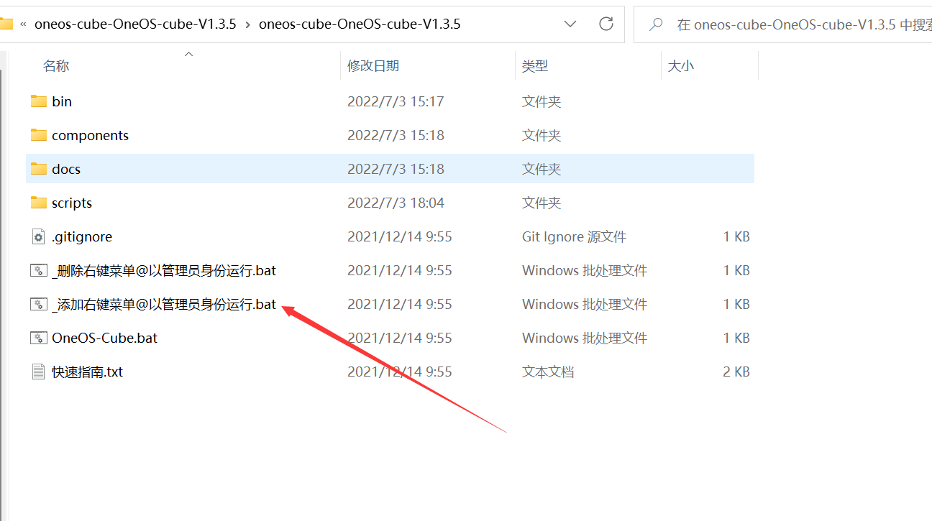
Task: Click the scripts date 2022/7/3 18:04
Action: click(x=396, y=203)
